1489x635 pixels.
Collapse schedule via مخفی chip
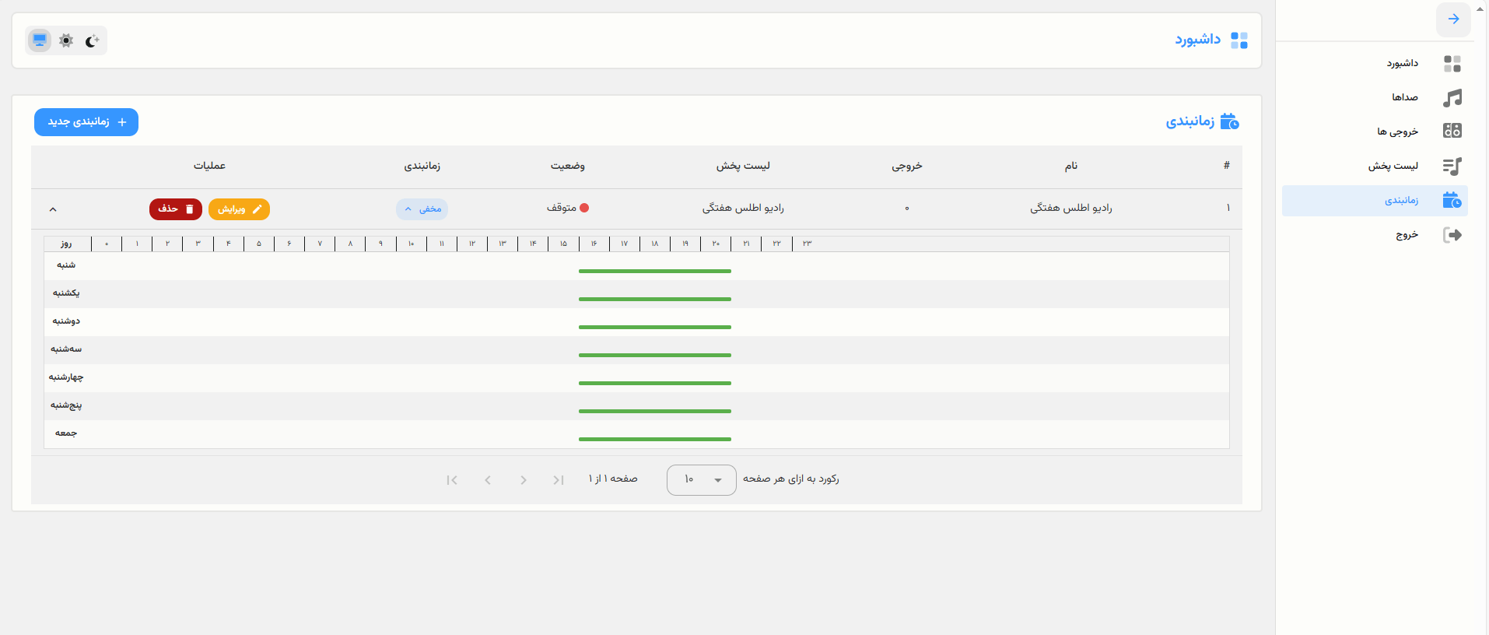[x=422, y=209]
